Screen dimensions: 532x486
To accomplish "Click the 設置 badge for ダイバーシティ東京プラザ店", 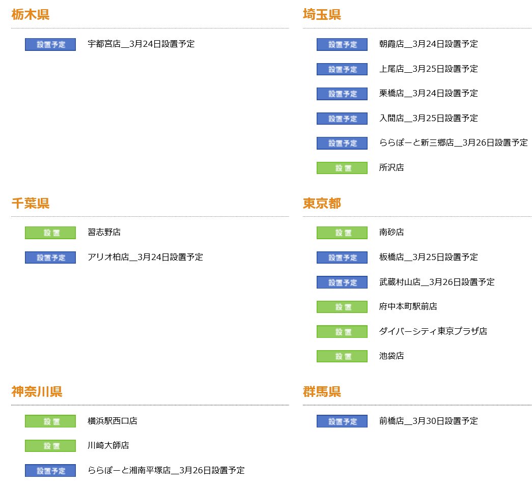I will (x=342, y=331).
